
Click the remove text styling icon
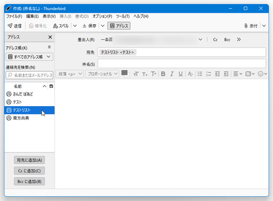click(190, 74)
